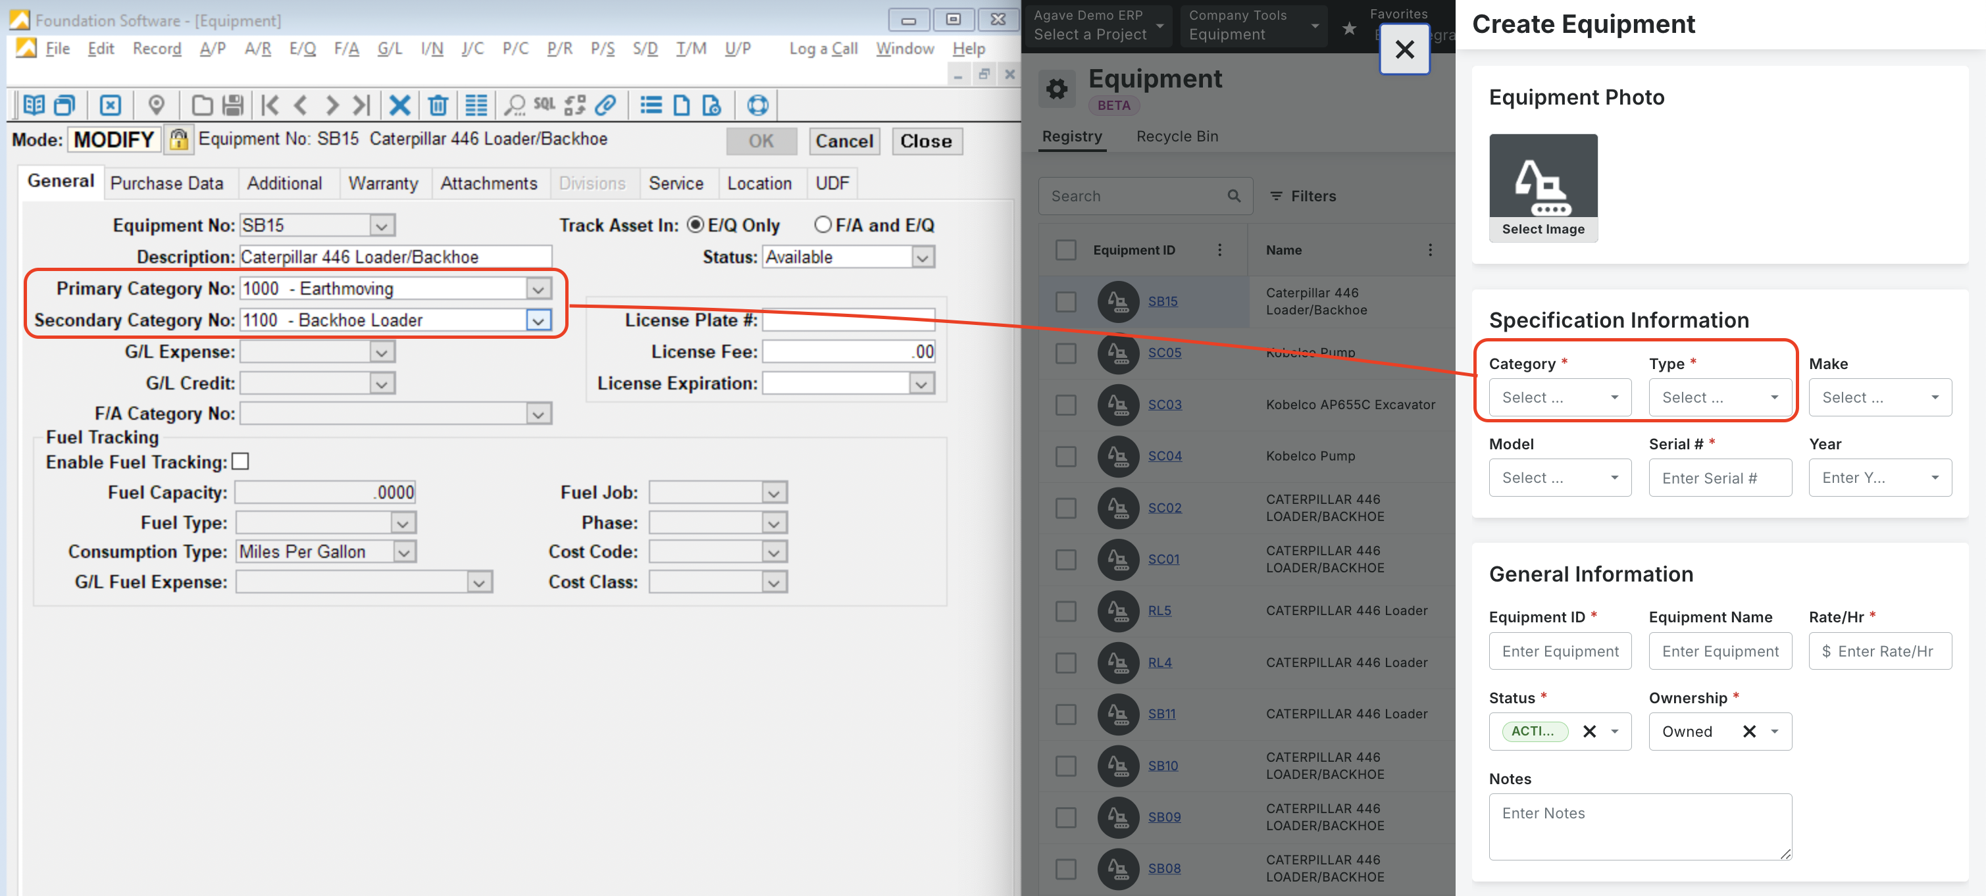Click the SQL query toolbar icon
The width and height of the screenshot is (1986, 896).
pyautogui.click(x=544, y=107)
